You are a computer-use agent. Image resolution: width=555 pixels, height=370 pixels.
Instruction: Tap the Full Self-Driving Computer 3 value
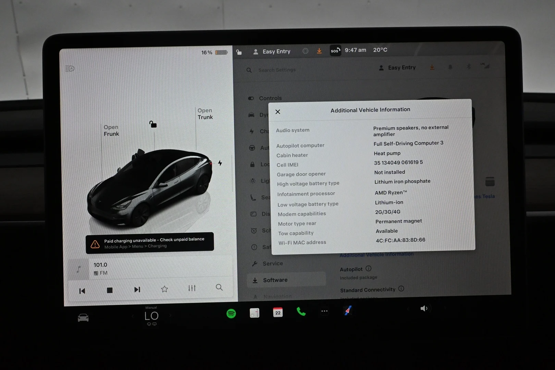coord(408,143)
